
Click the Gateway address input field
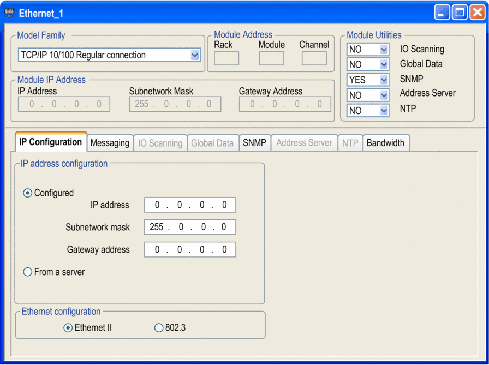click(x=190, y=250)
